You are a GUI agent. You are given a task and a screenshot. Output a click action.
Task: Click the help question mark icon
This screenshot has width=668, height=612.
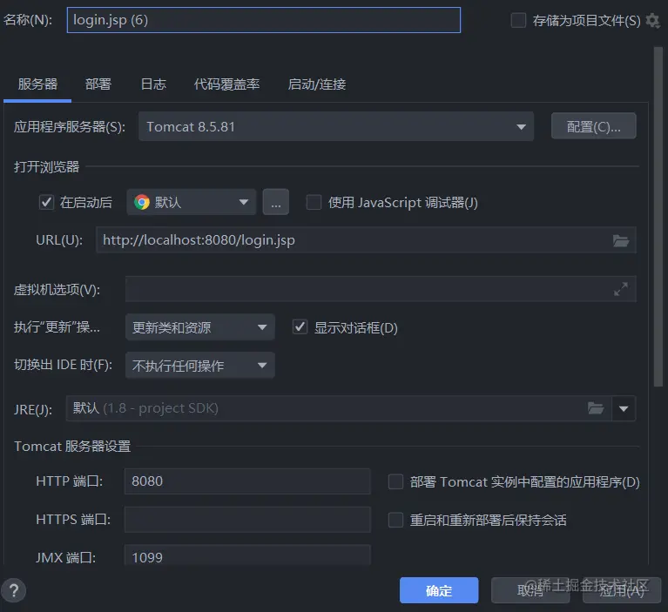coord(14,591)
